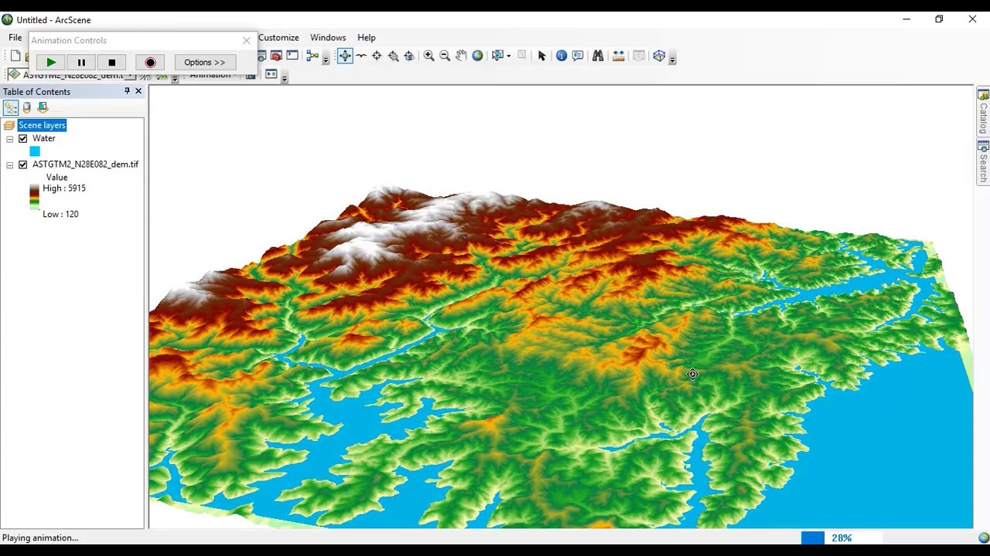Select the Zoom Out tool
The image size is (990, 556).
445,56
